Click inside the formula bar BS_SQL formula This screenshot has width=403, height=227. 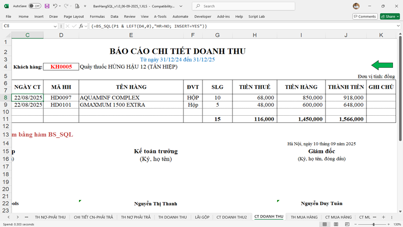click(x=149, y=26)
